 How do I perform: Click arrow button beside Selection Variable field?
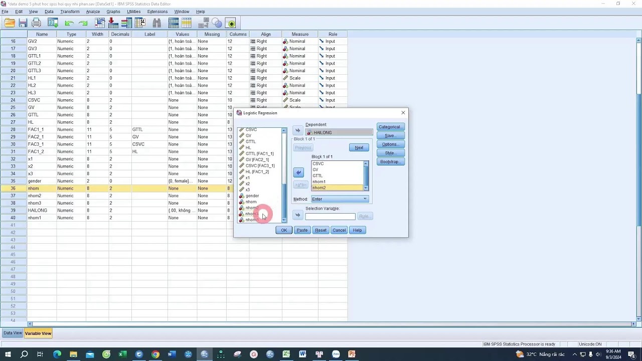pos(297,215)
